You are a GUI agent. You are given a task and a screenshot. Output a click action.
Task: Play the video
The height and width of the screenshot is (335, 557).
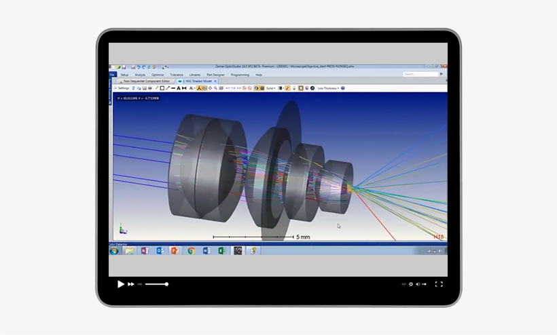121,284
